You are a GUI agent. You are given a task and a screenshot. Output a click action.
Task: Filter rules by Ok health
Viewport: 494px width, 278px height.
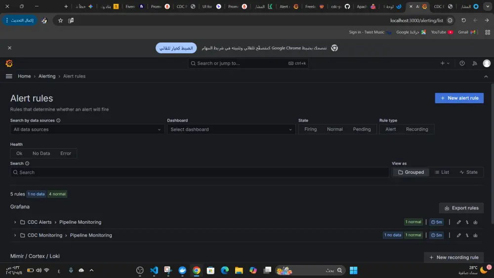click(19, 154)
